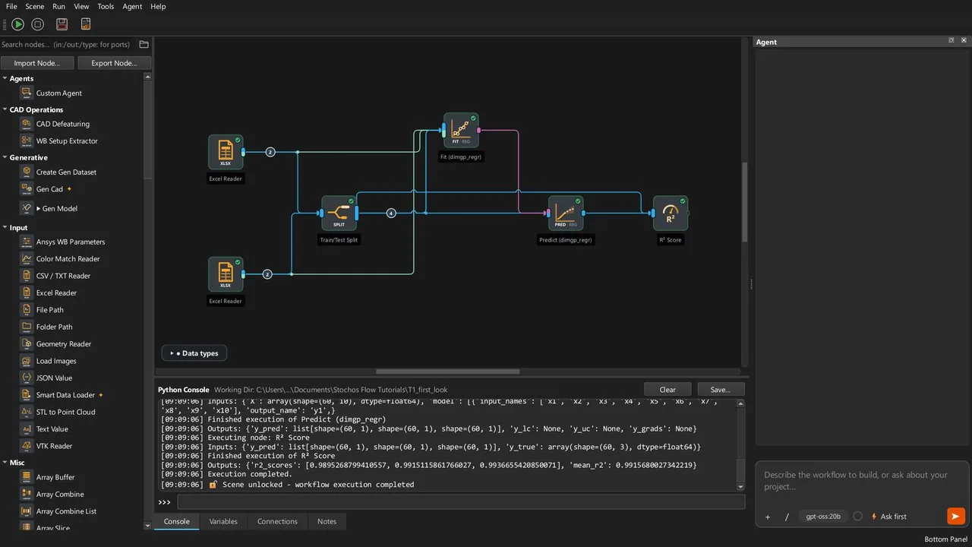The width and height of the screenshot is (972, 547).
Task: Collapse the Generative category
Action: coord(5,157)
